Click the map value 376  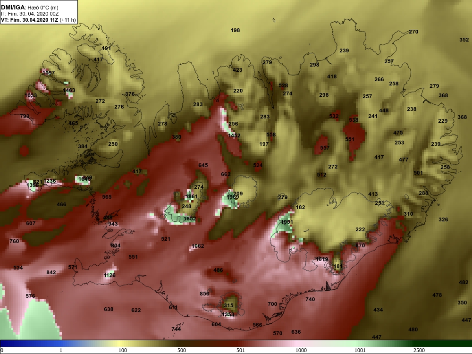pos(130,94)
